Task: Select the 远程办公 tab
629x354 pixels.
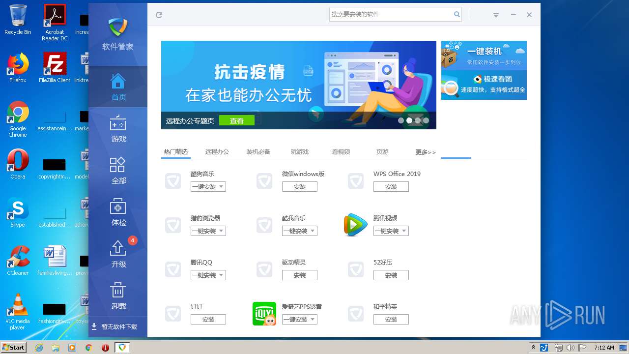Action: click(x=217, y=152)
